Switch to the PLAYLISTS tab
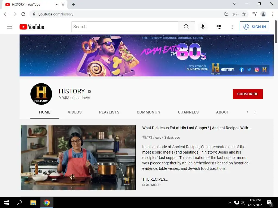The image size is (278, 208). coord(109,112)
